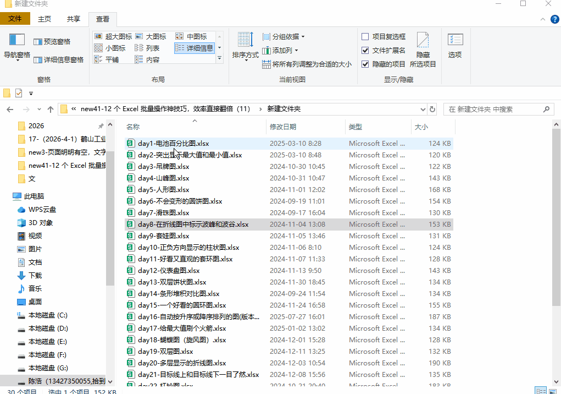Select Small icons layout
The width and height of the screenshot is (561, 394).
pyautogui.click(x=110, y=48)
